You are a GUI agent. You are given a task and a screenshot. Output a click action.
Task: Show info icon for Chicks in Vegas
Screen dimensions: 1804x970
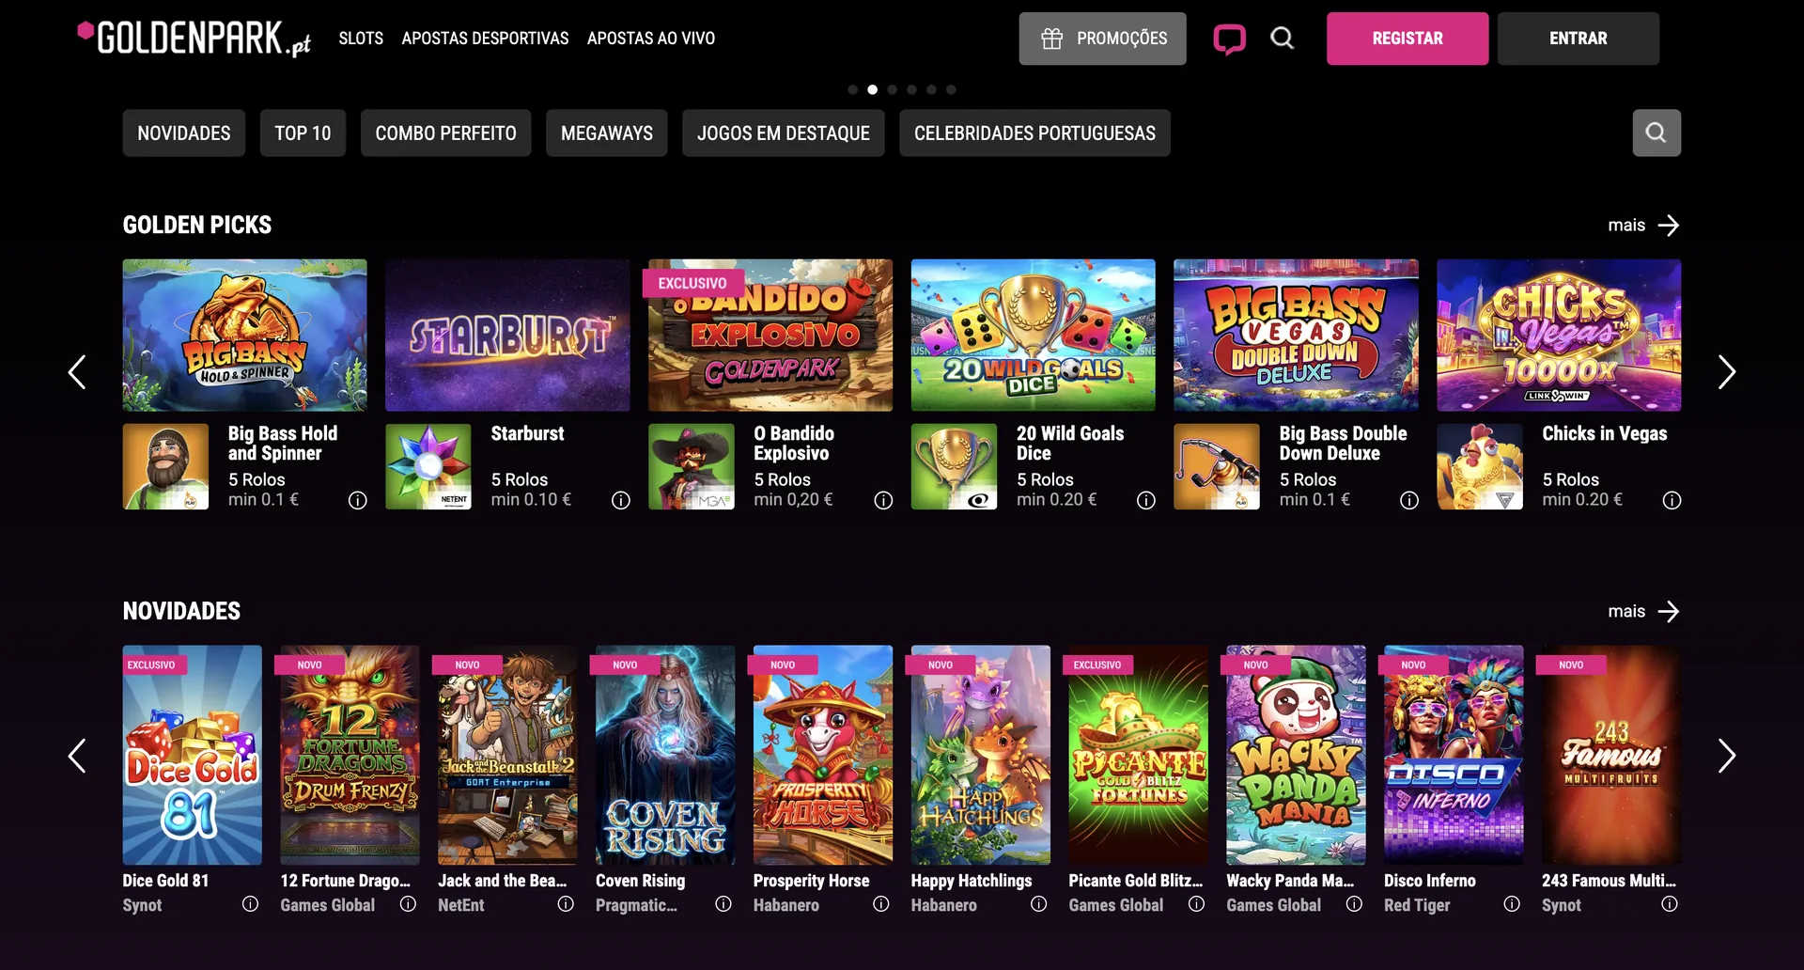click(1672, 500)
